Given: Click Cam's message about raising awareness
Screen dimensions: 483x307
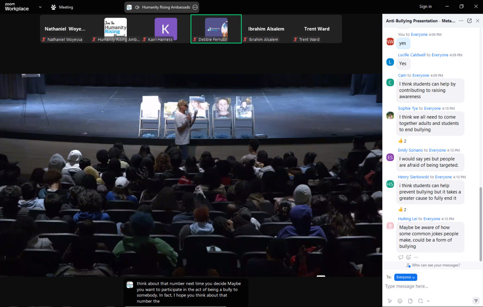Looking at the screenshot, I should coord(430,91).
